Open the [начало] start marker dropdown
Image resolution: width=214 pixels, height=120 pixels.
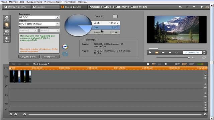coord(35,30)
